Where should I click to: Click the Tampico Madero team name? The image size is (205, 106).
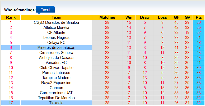point(56,78)
